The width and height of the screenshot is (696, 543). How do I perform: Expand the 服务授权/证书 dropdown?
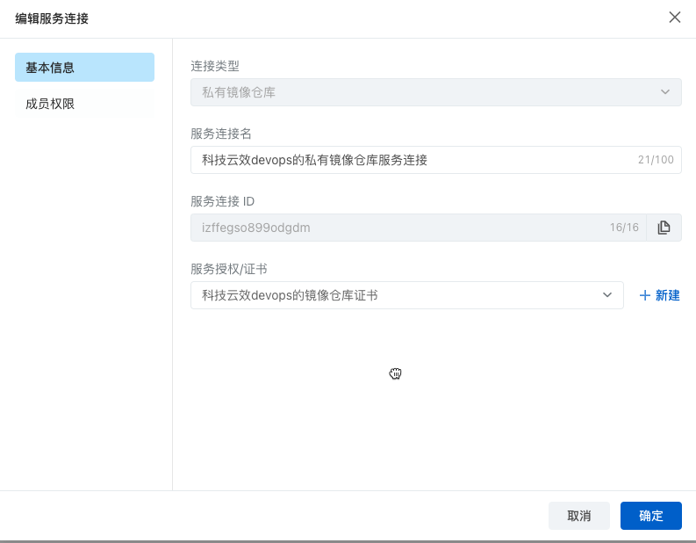[407, 295]
